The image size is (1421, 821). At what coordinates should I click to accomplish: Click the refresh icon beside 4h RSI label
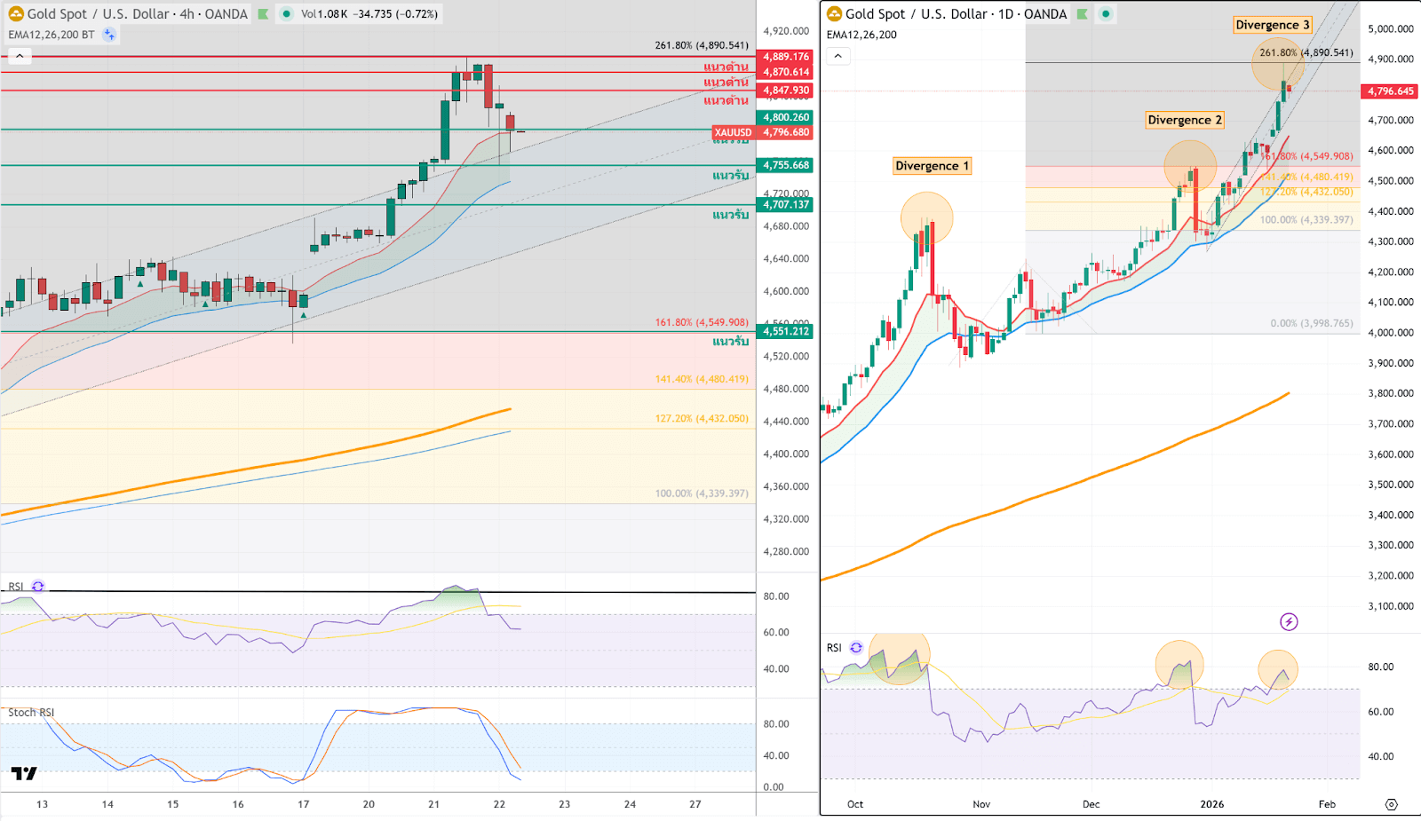pos(38,587)
